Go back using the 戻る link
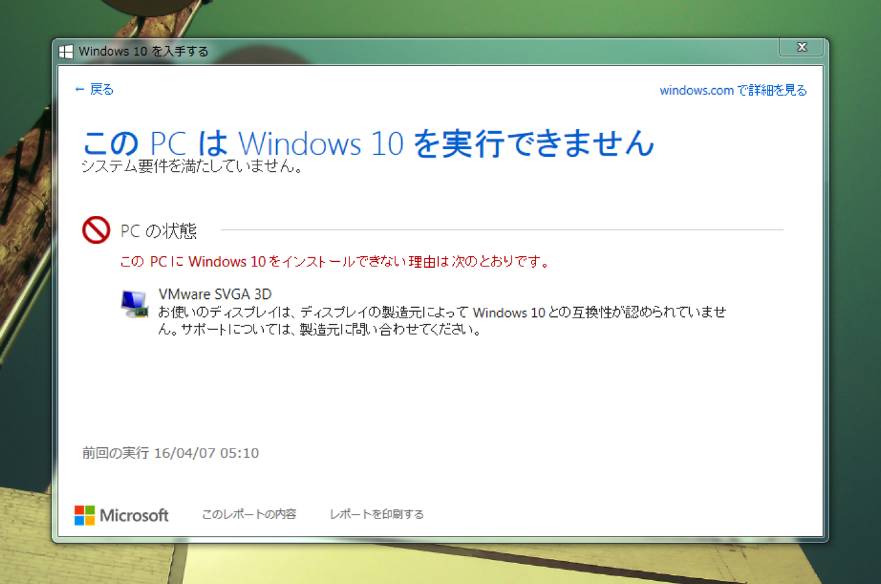 click(x=95, y=89)
